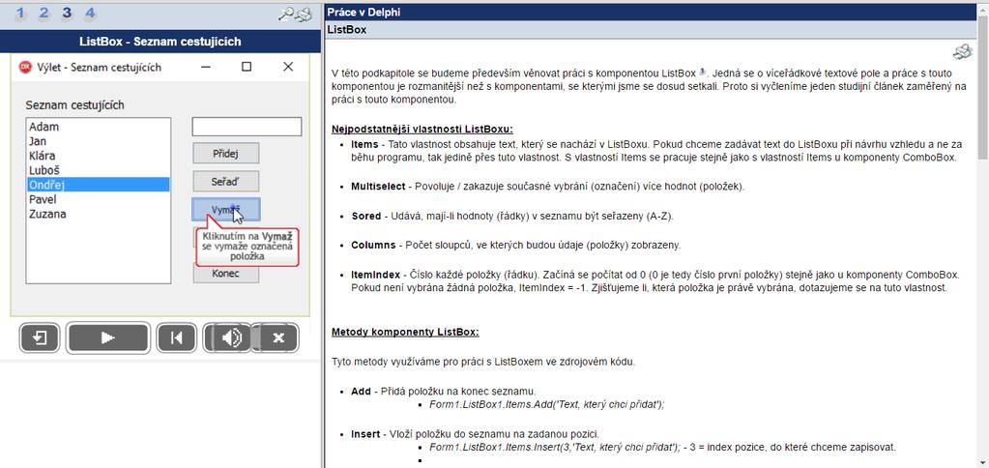The image size is (989, 468).
Task: Click the bold 'ItemIndex' property term
Action: 376,275
